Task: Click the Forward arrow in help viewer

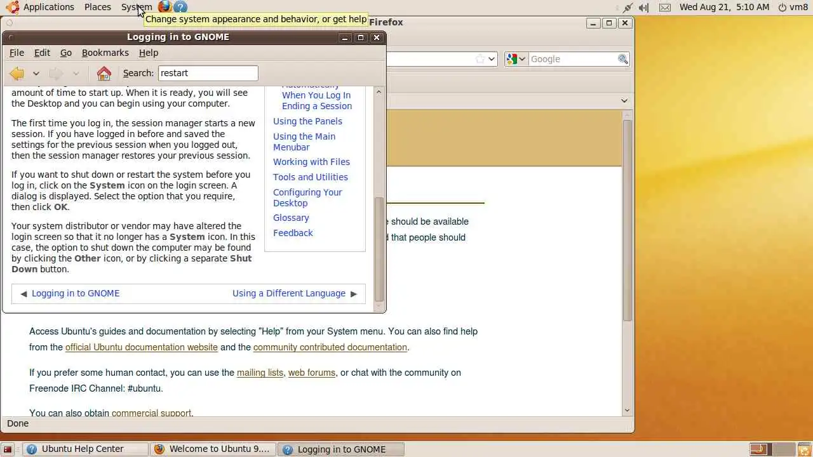Action: (x=56, y=74)
